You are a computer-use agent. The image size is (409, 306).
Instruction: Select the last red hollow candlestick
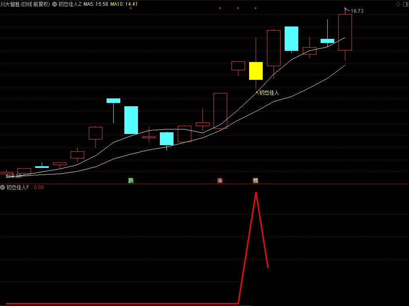pyautogui.click(x=345, y=32)
